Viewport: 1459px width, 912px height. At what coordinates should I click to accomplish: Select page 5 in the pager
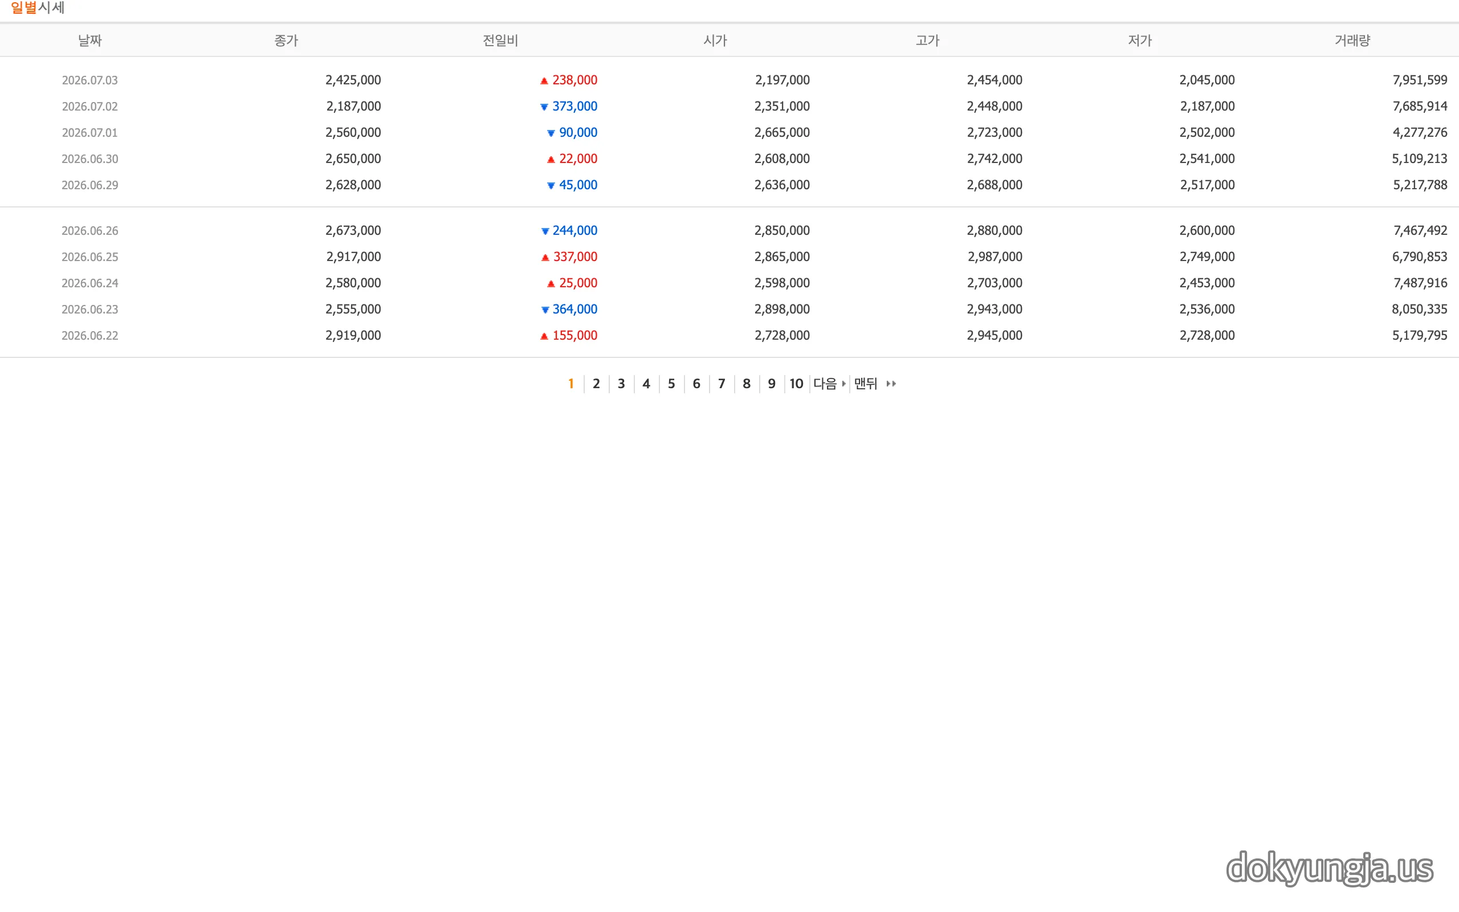pos(671,384)
